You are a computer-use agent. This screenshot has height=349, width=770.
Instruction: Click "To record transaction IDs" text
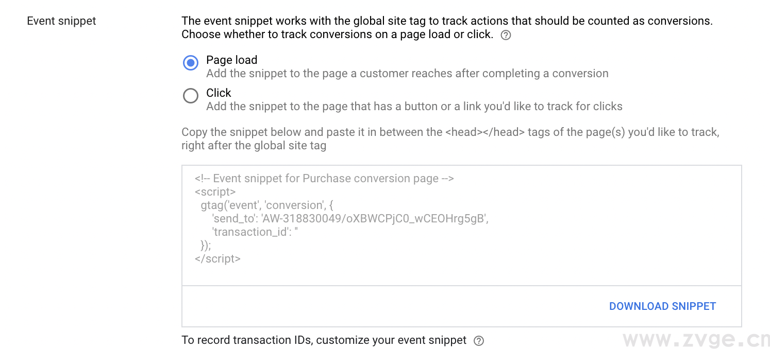324,340
